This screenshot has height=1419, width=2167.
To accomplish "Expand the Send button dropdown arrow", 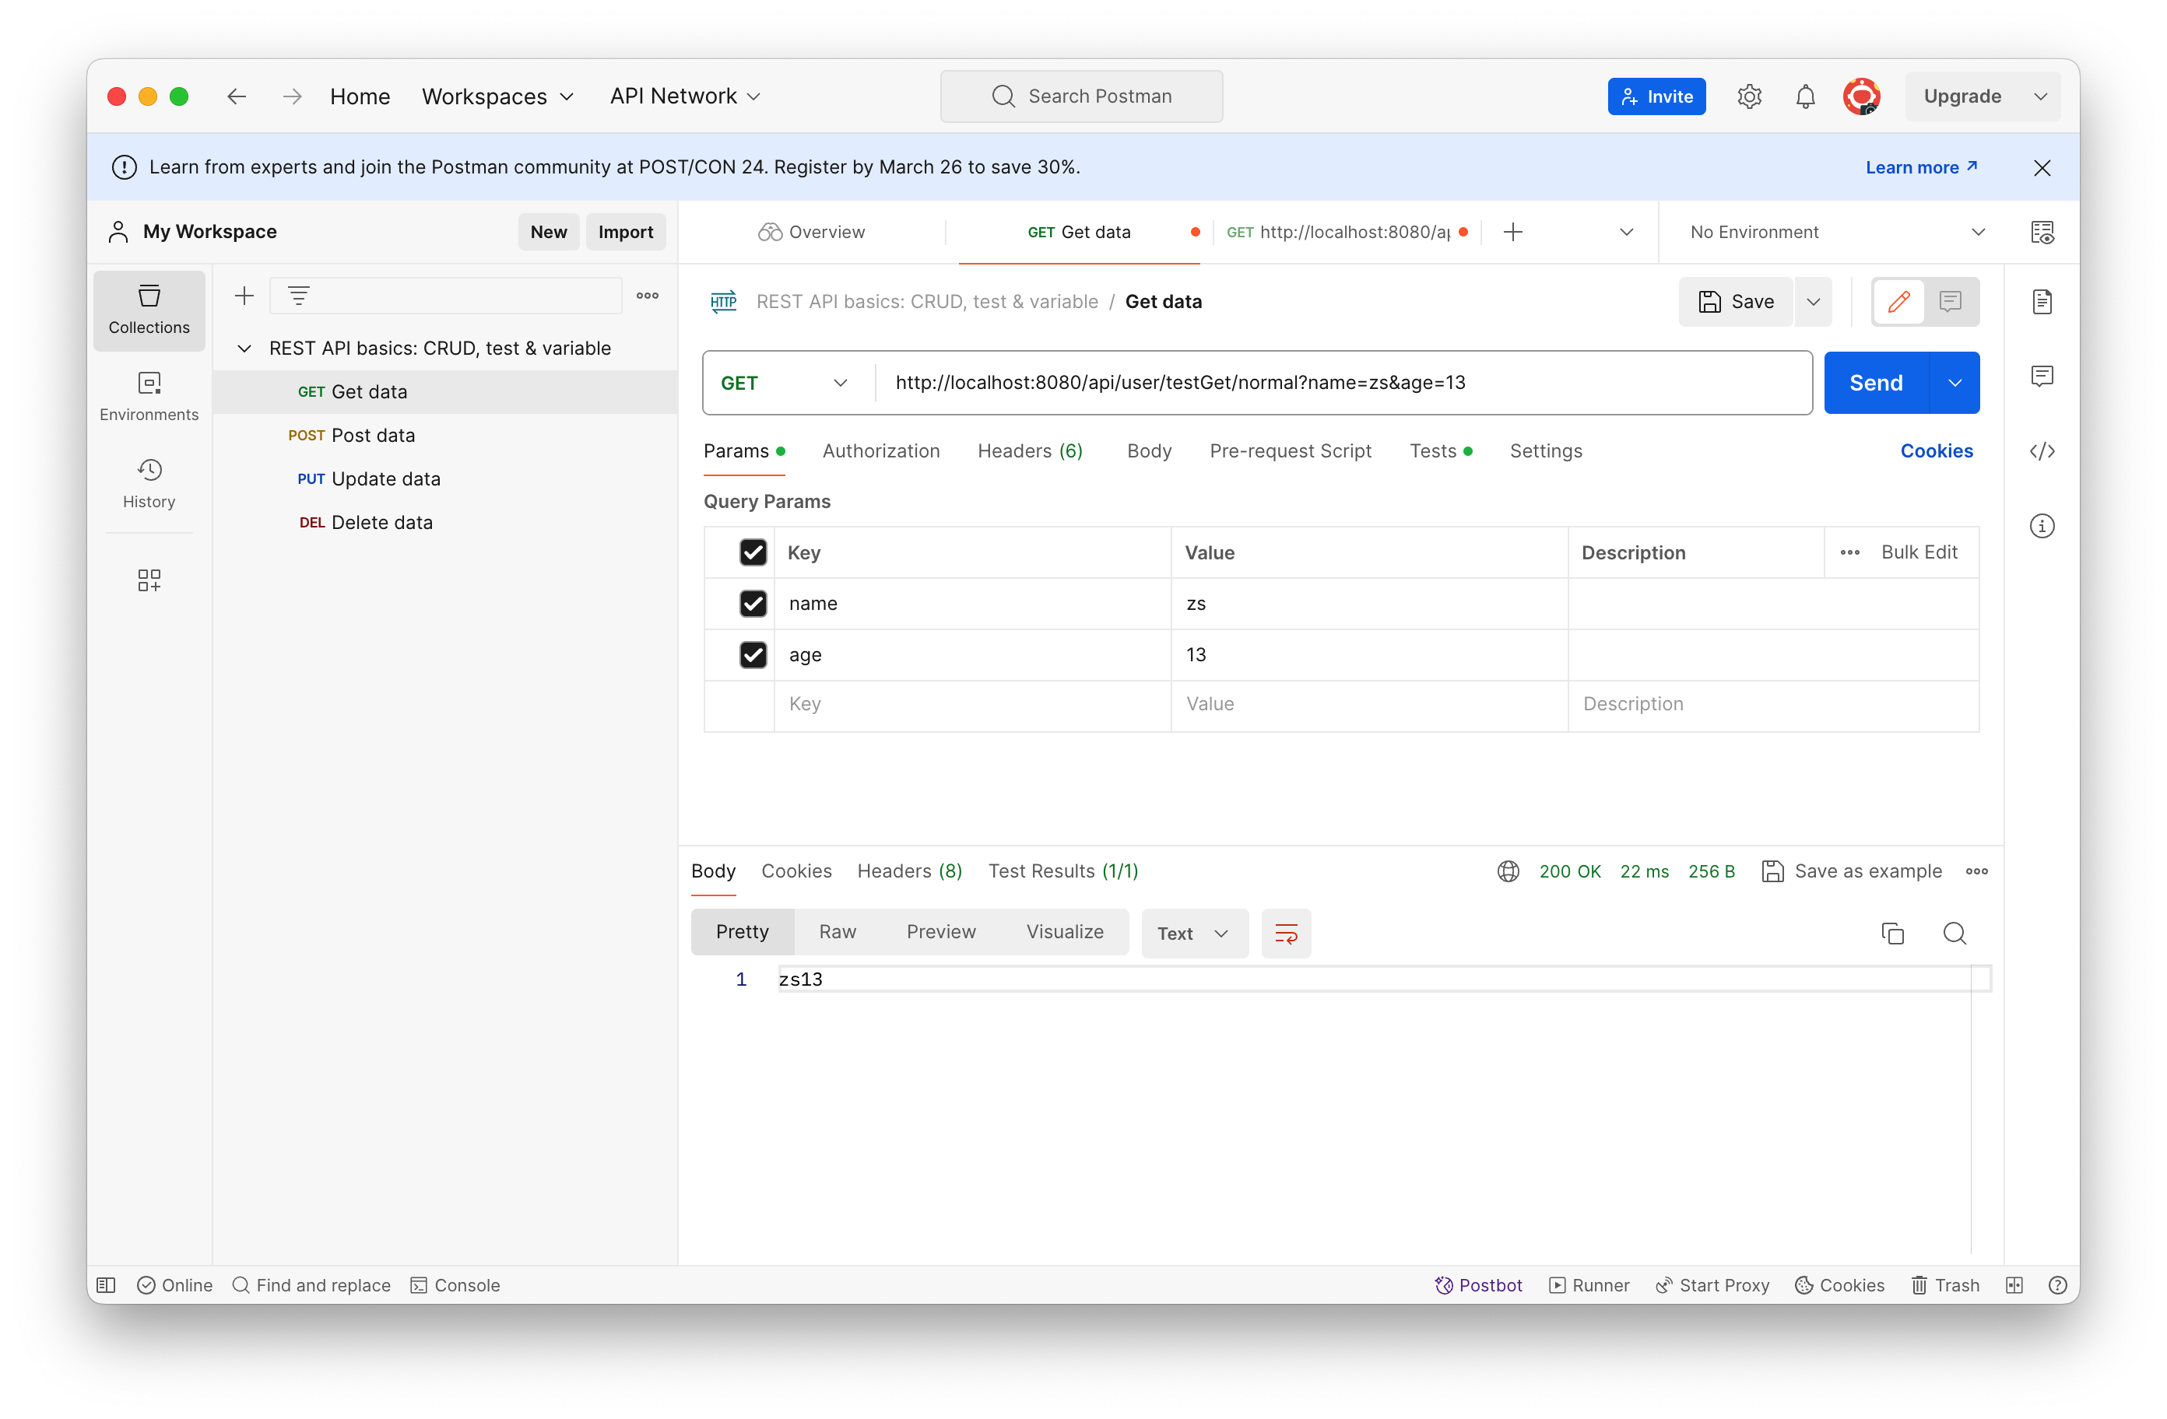I will coord(1953,382).
